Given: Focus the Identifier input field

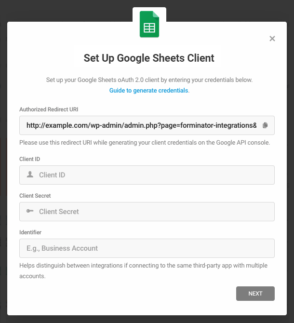Looking at the screenshot, I should coord(147,248).
